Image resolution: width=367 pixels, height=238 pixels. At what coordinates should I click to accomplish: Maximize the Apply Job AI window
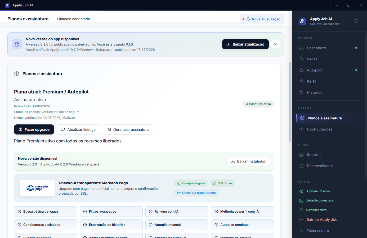[349, 5]
